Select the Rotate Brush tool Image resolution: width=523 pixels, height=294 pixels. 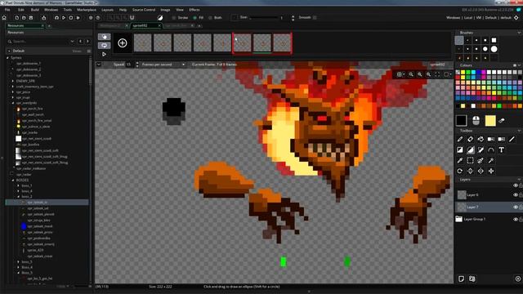(460, 171)
